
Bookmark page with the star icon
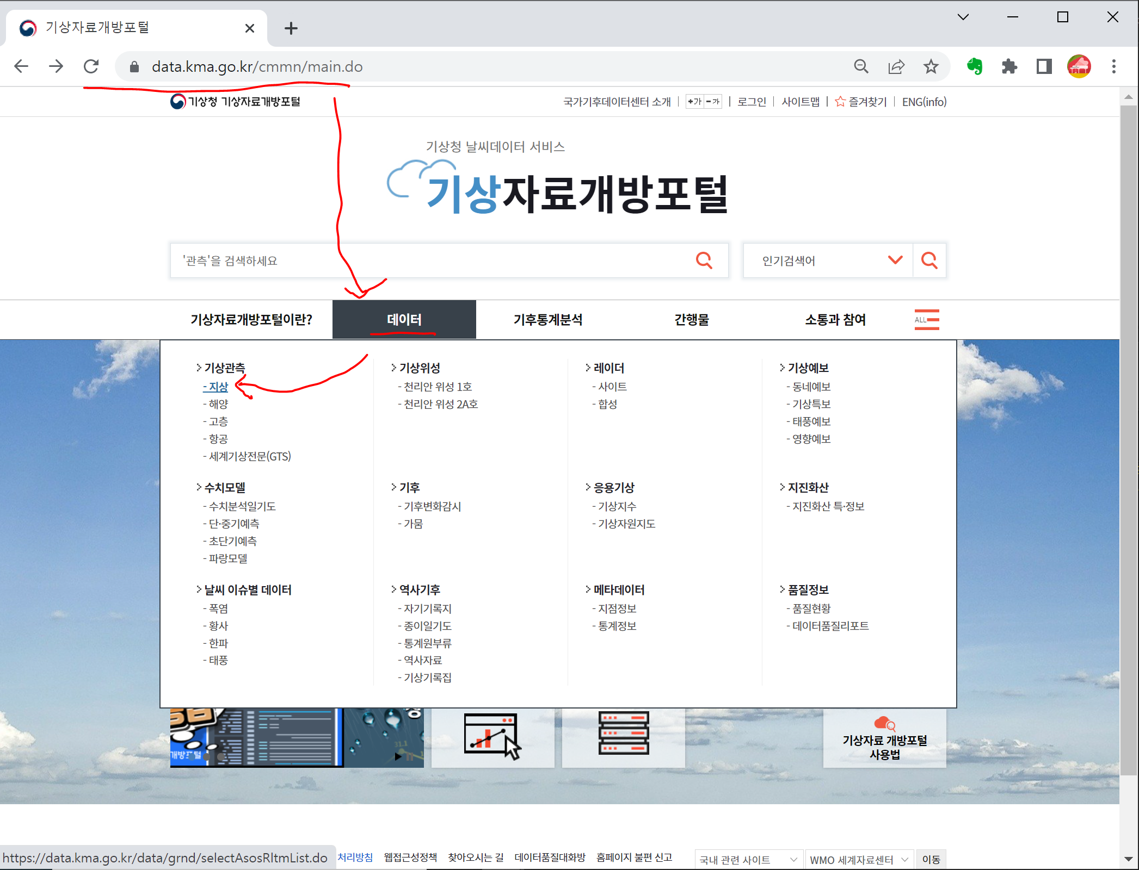[x=931, y=66]
